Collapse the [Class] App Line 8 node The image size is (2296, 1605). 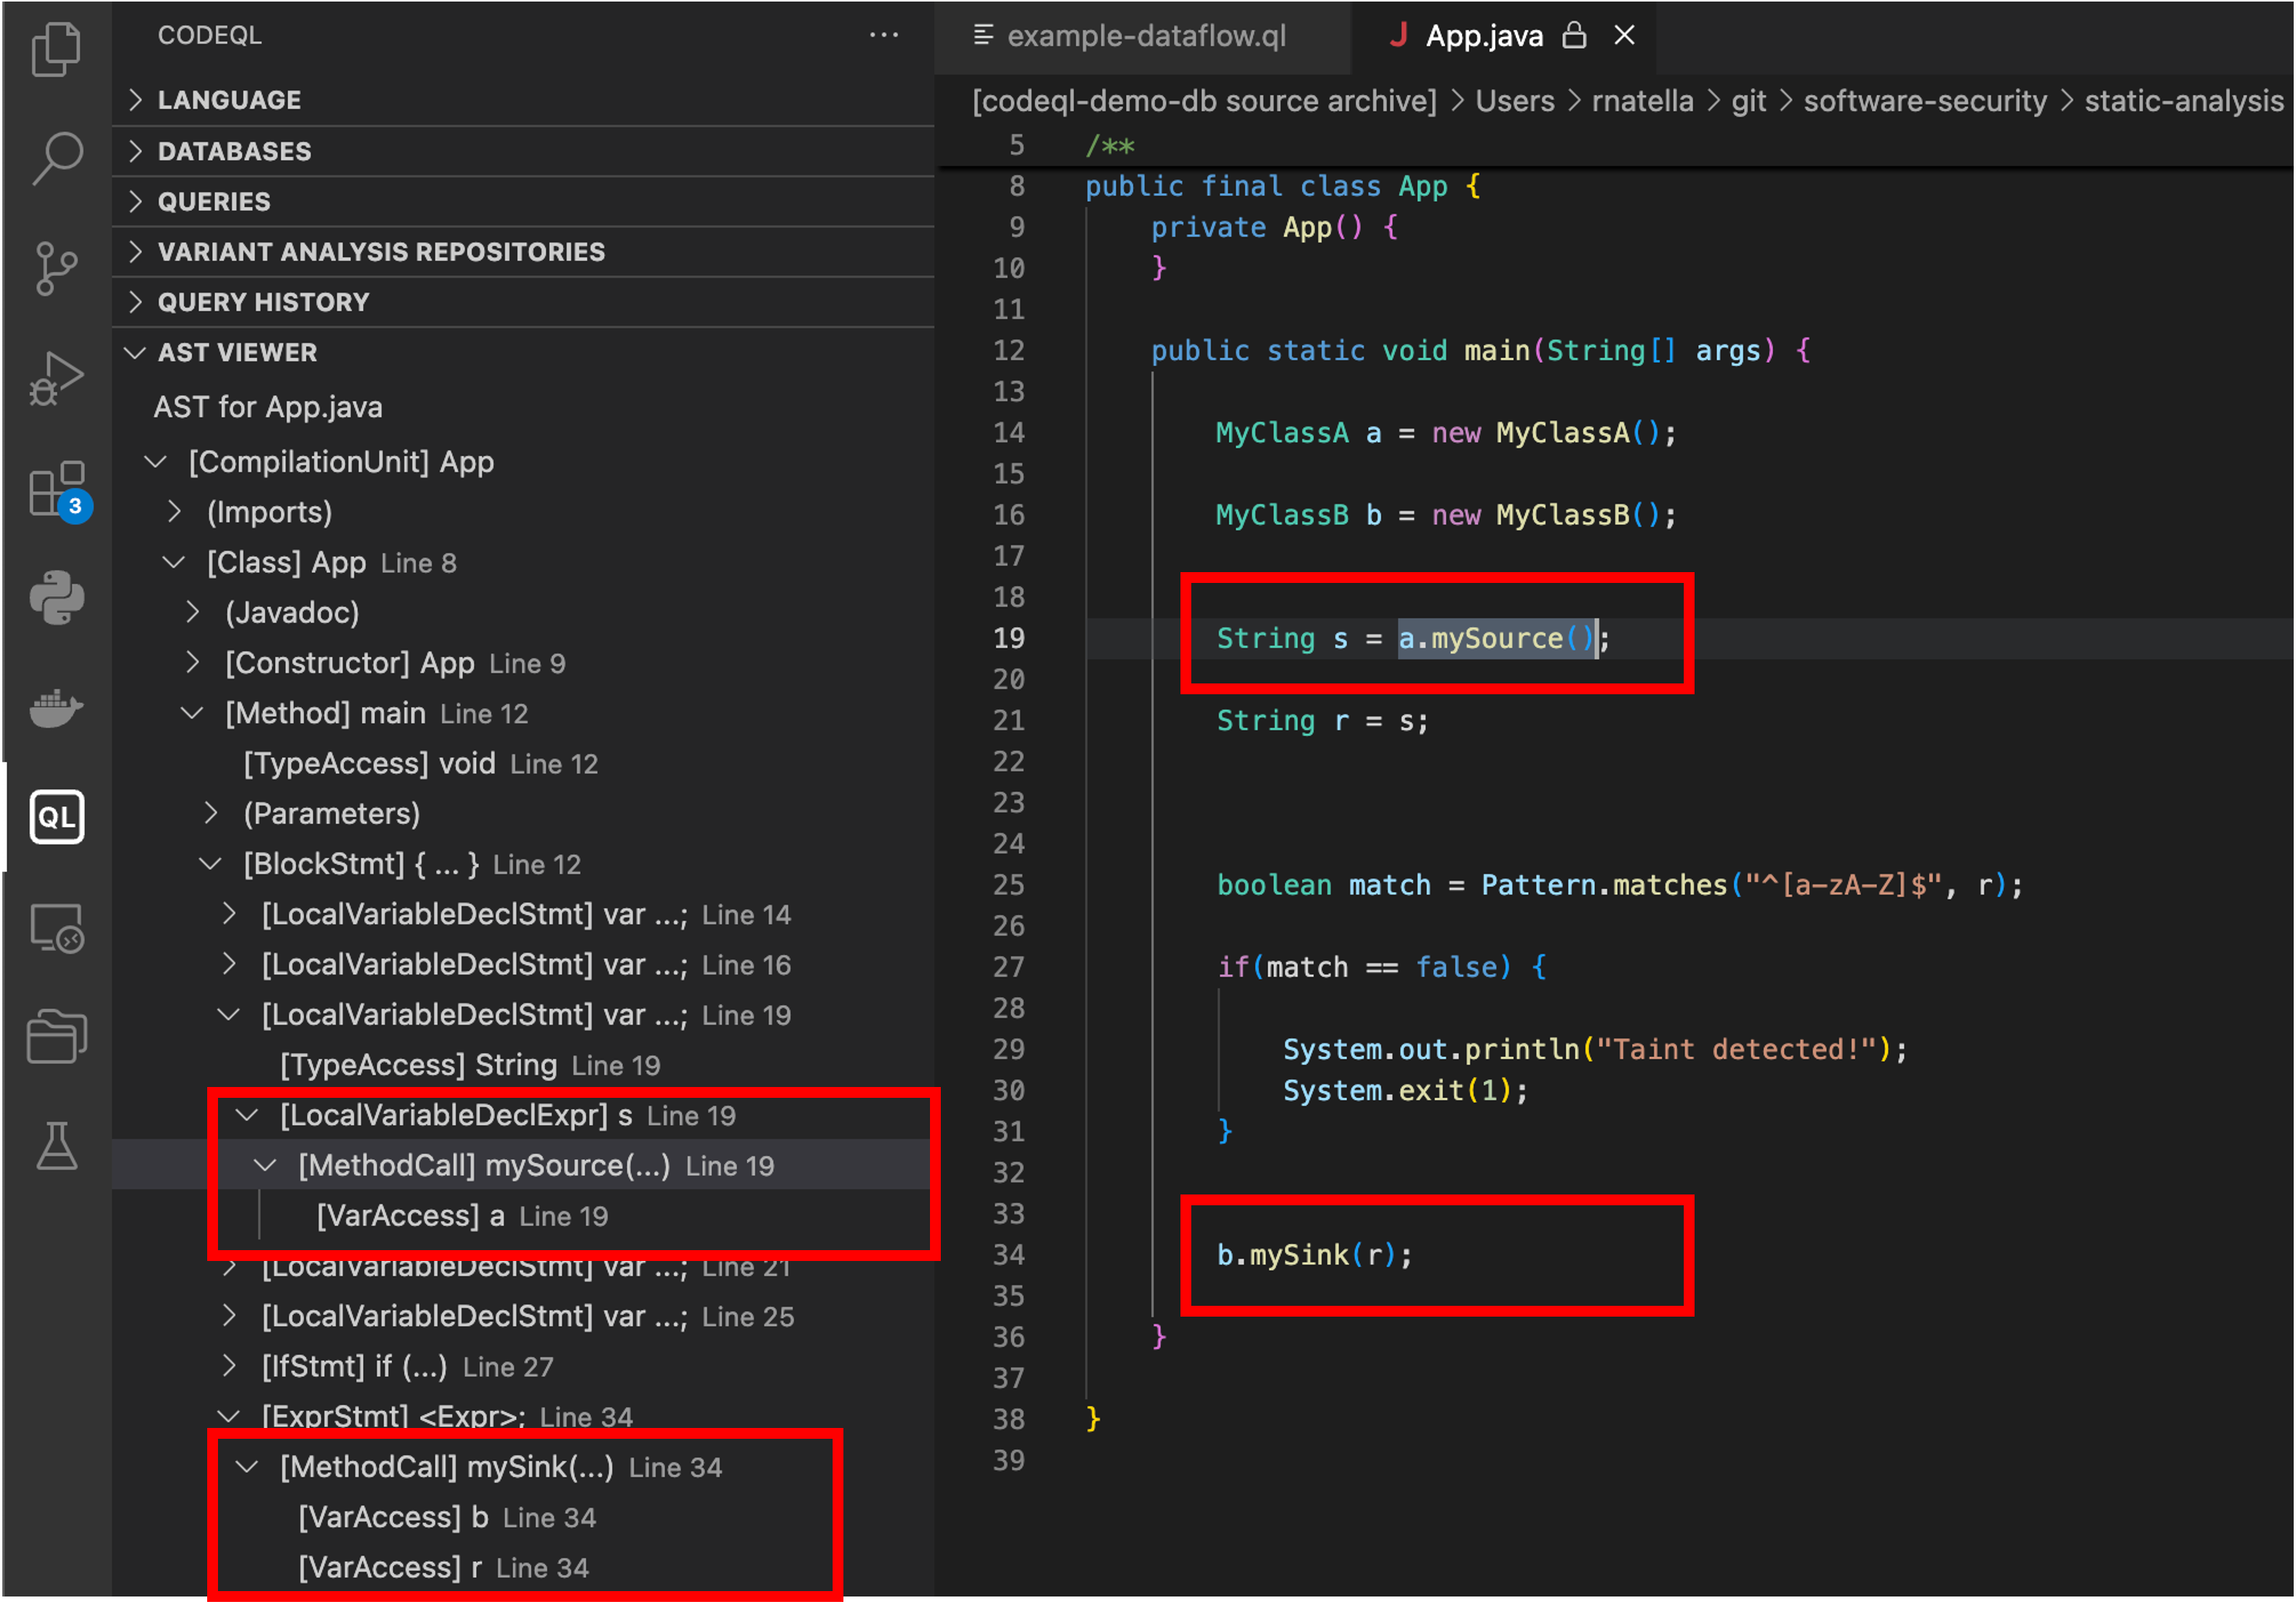click(174, 562)
